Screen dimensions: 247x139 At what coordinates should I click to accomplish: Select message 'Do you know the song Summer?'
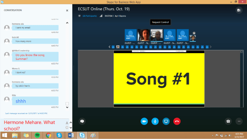point(35,57)
